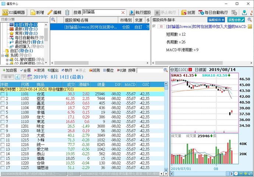Open the XS編輯器 editor
Screen dimensions: 254x177
pos(14,12)
